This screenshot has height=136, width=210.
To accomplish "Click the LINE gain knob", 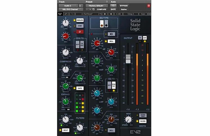I will (x=66, y=23).
